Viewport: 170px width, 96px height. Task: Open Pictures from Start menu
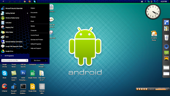[x=33, y=17]
